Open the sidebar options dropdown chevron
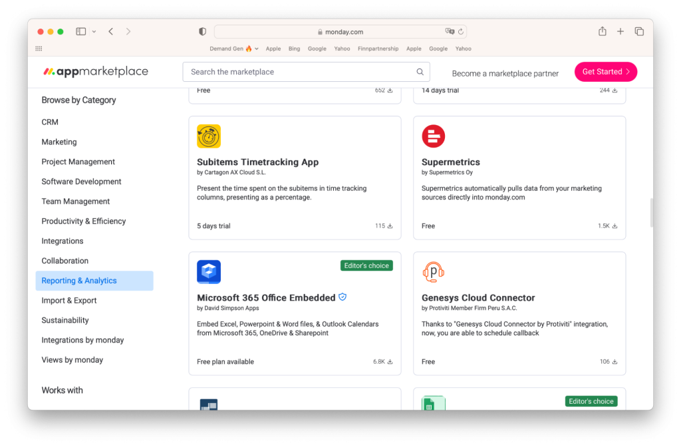Viewport: 681px width, 447px height. 94,32
